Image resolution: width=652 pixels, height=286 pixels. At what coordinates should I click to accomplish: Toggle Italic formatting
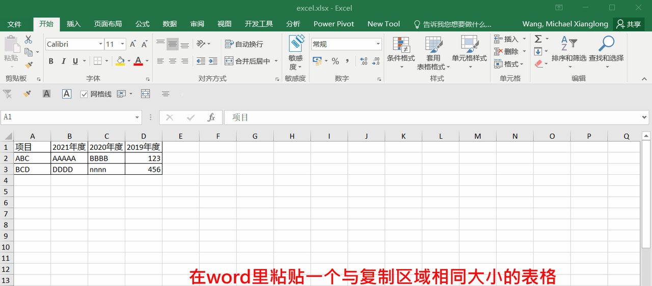pyautogui.click(x=63, y=61)
